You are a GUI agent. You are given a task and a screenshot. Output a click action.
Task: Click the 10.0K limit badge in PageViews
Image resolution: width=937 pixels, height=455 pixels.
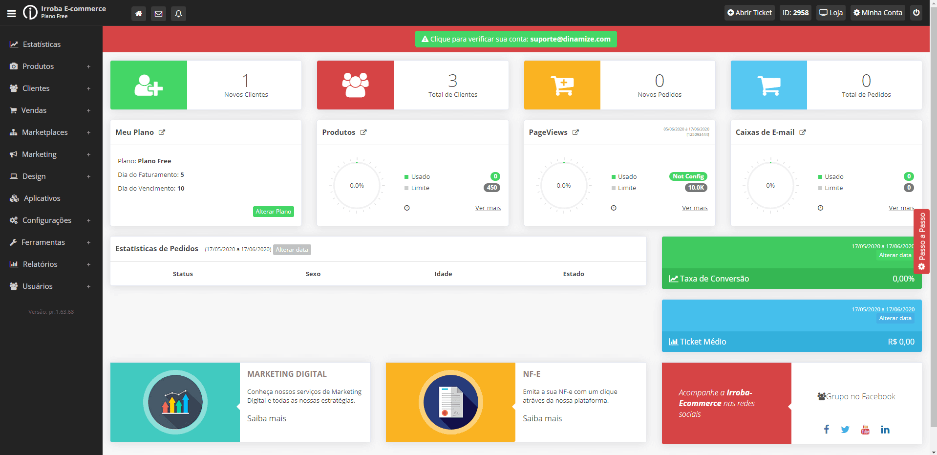[696, 188]
